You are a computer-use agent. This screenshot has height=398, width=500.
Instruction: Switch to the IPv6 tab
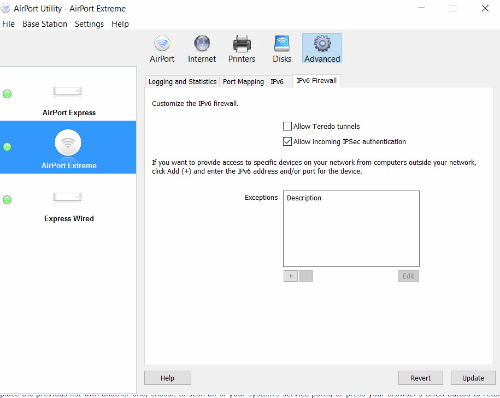point(277,81)
